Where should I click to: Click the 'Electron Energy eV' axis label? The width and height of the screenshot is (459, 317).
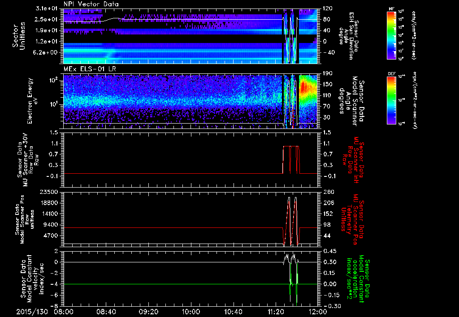pyautogui.click(x=33, y=101)
